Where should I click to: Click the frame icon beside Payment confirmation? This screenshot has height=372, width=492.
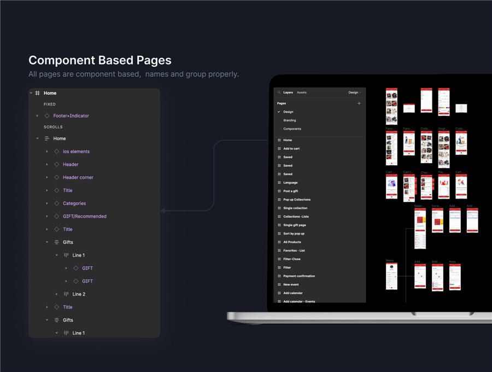(x=279, y=276)
